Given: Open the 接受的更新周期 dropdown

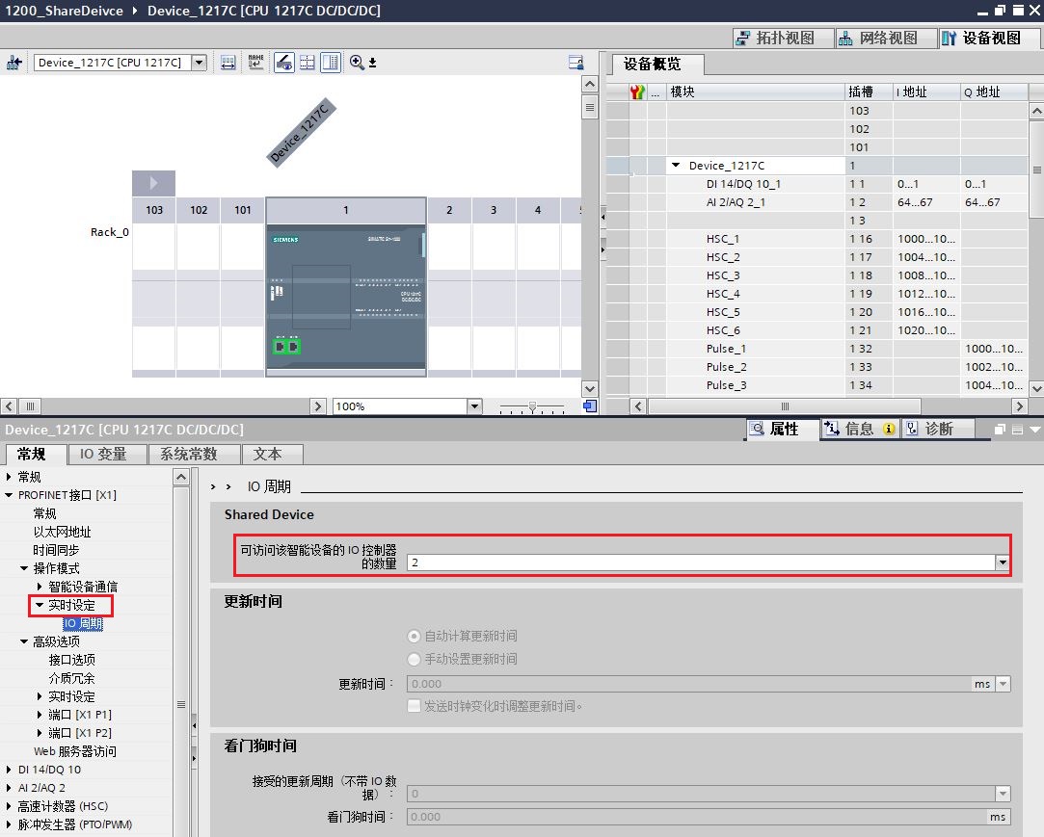Looking at the screenshot, I should click(x=1003, y=793).
